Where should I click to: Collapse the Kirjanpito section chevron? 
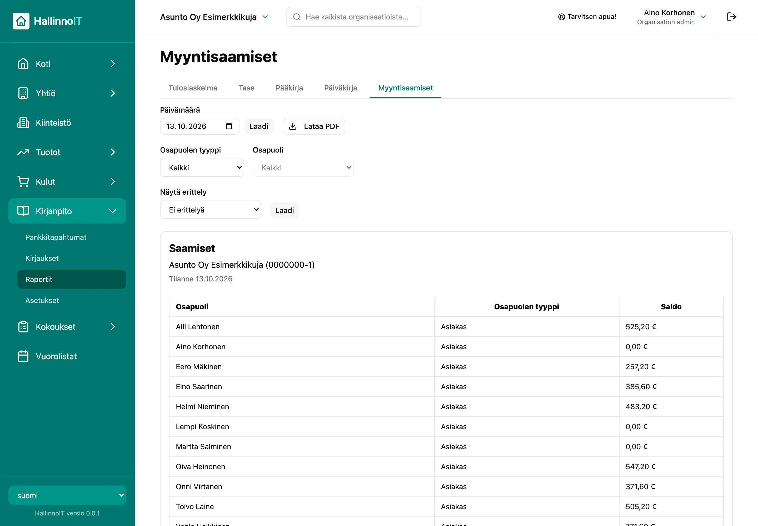pyautogui.click(x=113, y=211)
